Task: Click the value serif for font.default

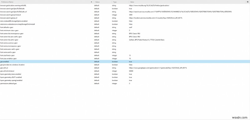Action: (x=130, y=27)
